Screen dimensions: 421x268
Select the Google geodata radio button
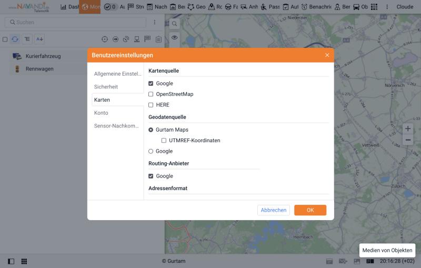151,152
